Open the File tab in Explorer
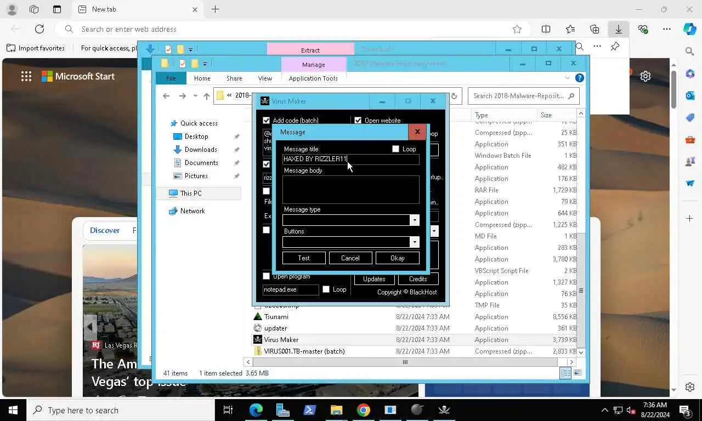Screen dimensions: 702x421 (171, 78)
